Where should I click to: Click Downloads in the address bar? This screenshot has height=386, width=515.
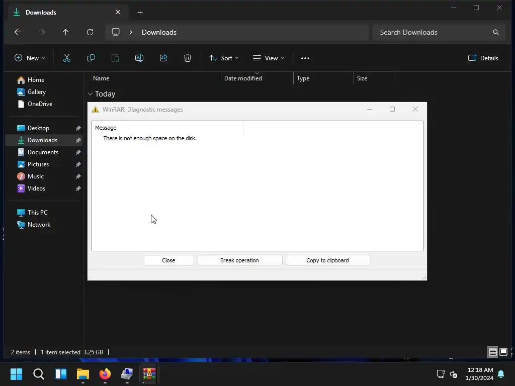[159, 32]
